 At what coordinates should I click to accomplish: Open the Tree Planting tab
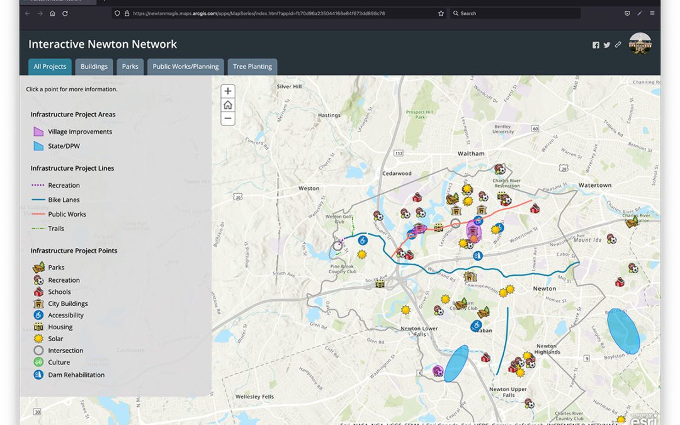click(252, 66)
